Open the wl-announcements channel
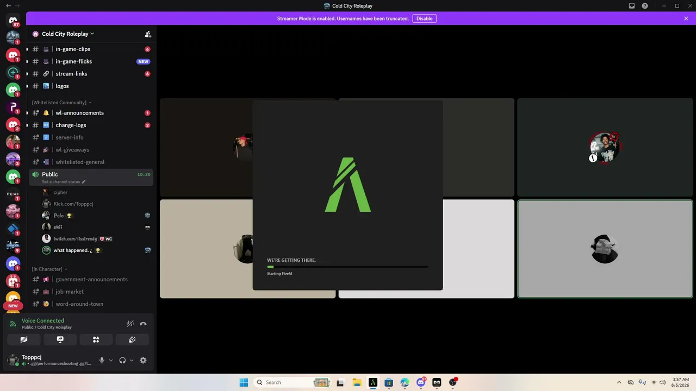The image size is (696, 391). 91,113
